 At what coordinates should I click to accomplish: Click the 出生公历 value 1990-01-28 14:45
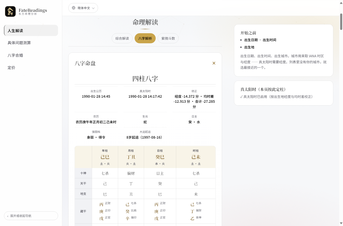[x=96, y=96]
